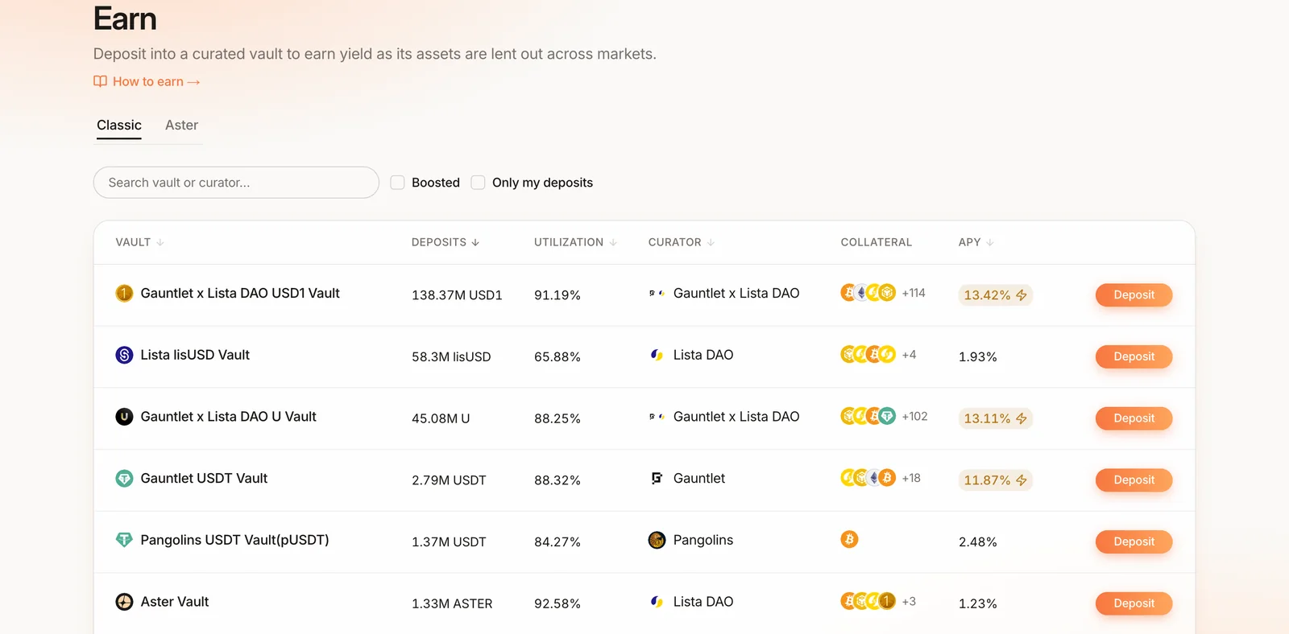Click the +3 collateral count in Aster Vault row

[x=909, y=601]
